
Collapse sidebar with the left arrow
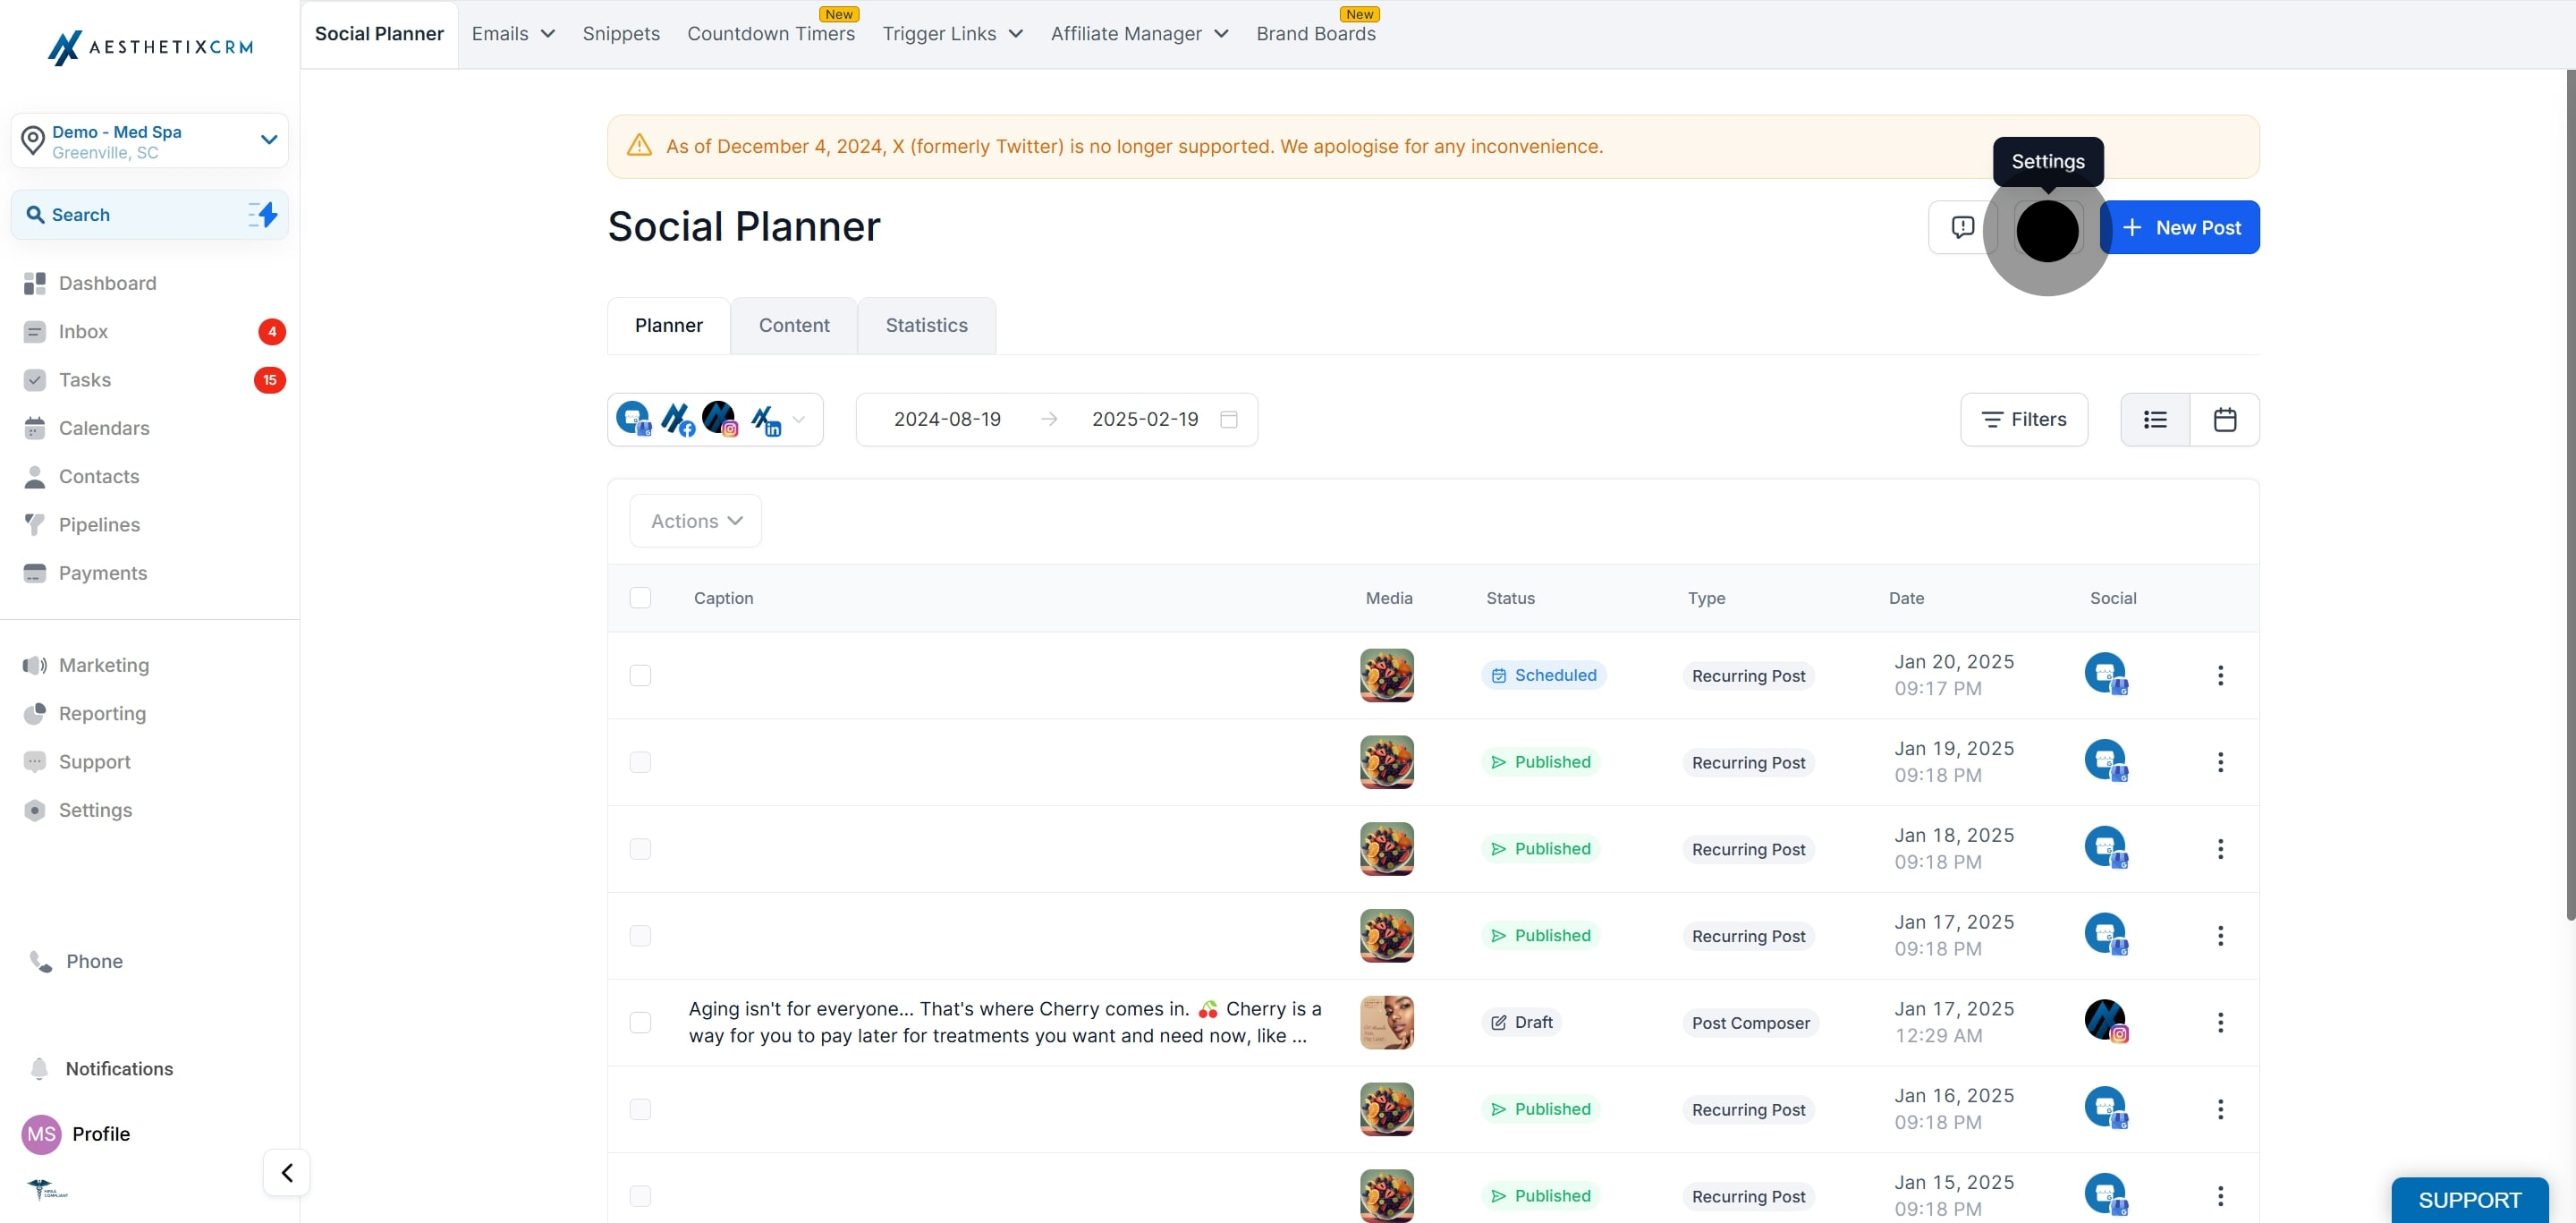pos(287,1172)
